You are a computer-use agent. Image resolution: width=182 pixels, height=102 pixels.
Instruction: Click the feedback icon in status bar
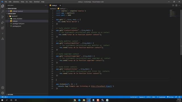tap(176, 97)
